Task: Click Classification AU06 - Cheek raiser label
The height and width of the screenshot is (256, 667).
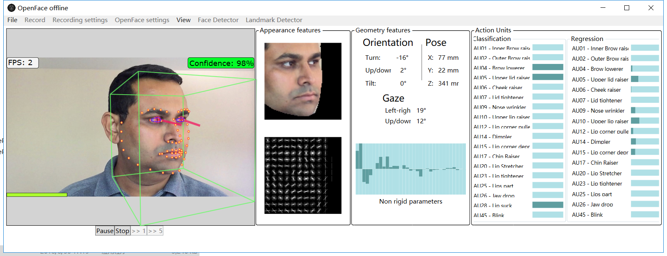Action: (498, 88)
